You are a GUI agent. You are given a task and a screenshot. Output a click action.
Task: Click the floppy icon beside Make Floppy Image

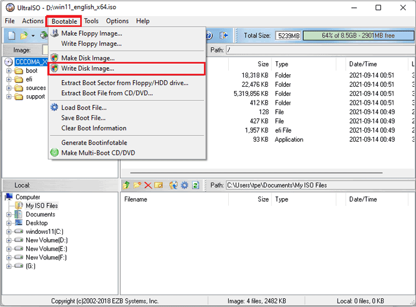(x=55, y=33)
